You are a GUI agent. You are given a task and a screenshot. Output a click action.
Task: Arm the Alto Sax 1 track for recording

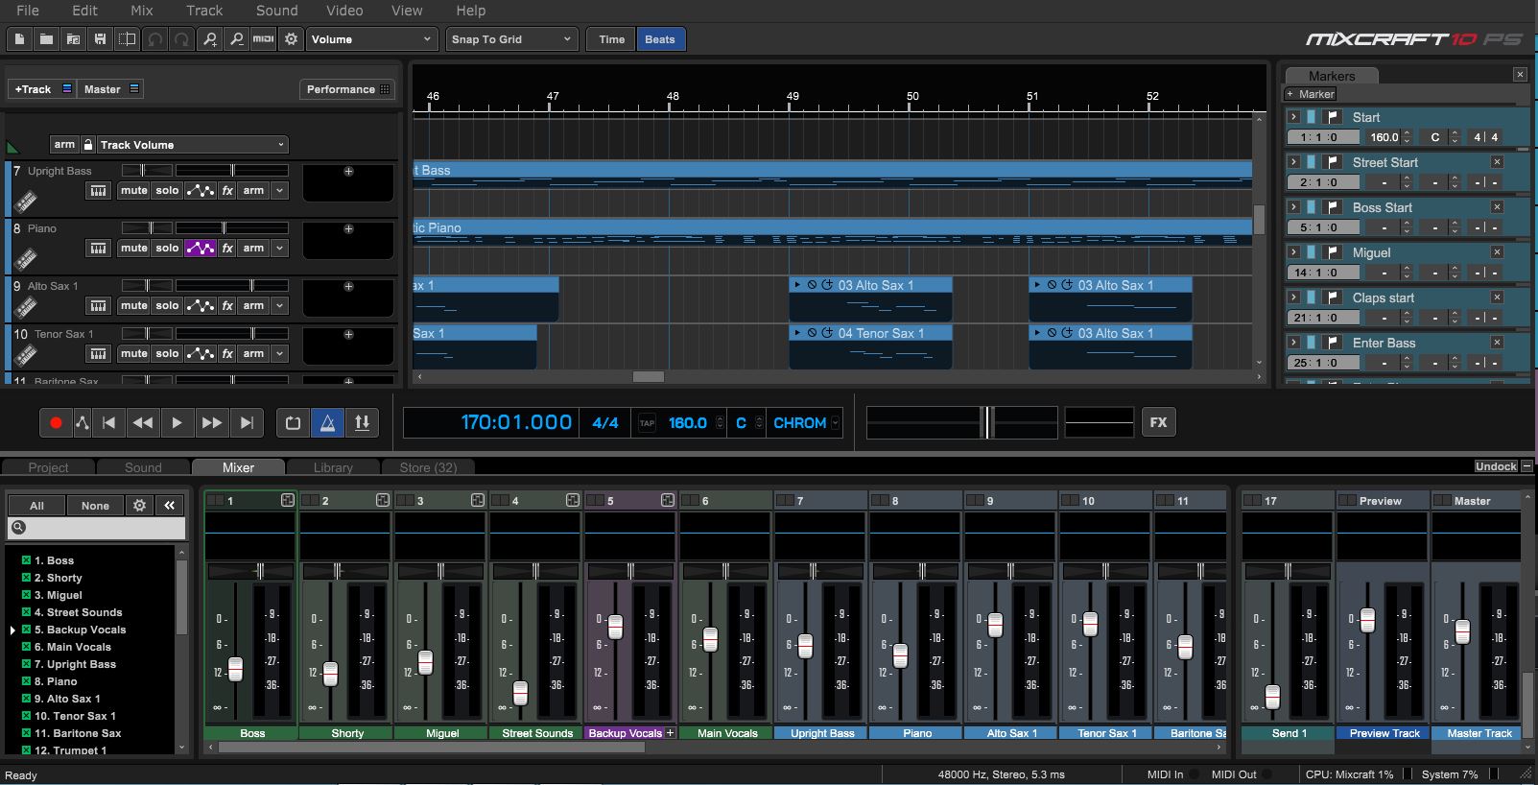[x=253, y=306]
